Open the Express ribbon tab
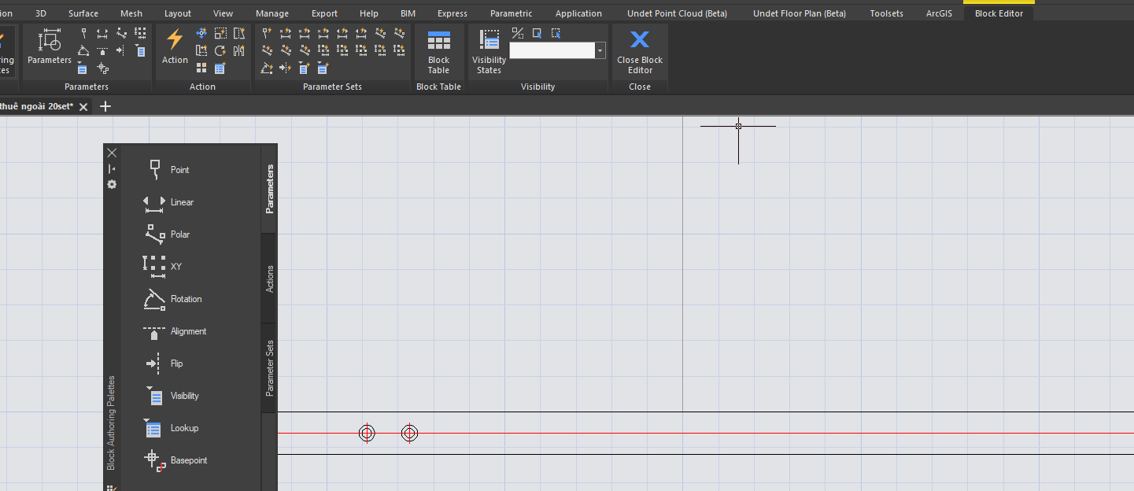Viewport: 1134px width, 491px height. pyautogui.click(x=452, y=13)
